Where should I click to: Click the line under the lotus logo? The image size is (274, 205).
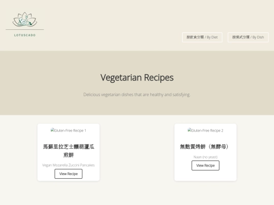pyautogui.click(x=25, y=30)
